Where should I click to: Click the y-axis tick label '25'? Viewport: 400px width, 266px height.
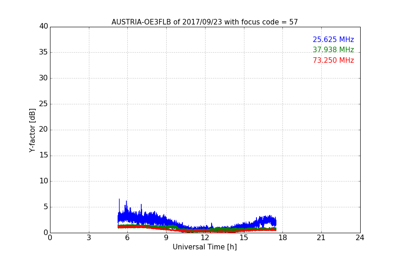(44, 103)
